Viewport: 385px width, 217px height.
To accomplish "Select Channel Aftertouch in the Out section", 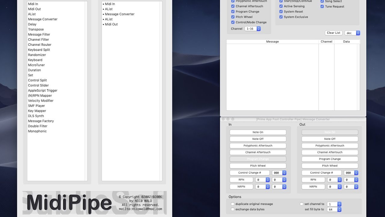I will click(x=330, y=153).
